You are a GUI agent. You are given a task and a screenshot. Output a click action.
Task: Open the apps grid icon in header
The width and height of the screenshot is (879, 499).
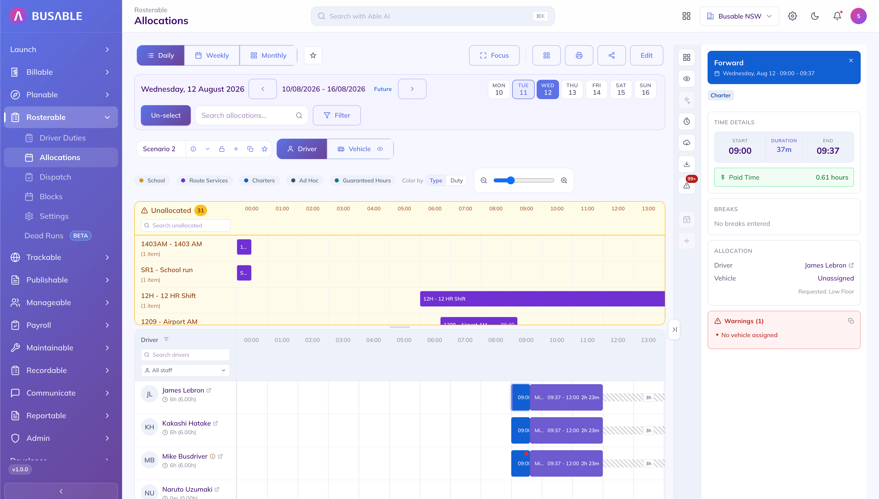pyautogui.click(x=686, y=16)
